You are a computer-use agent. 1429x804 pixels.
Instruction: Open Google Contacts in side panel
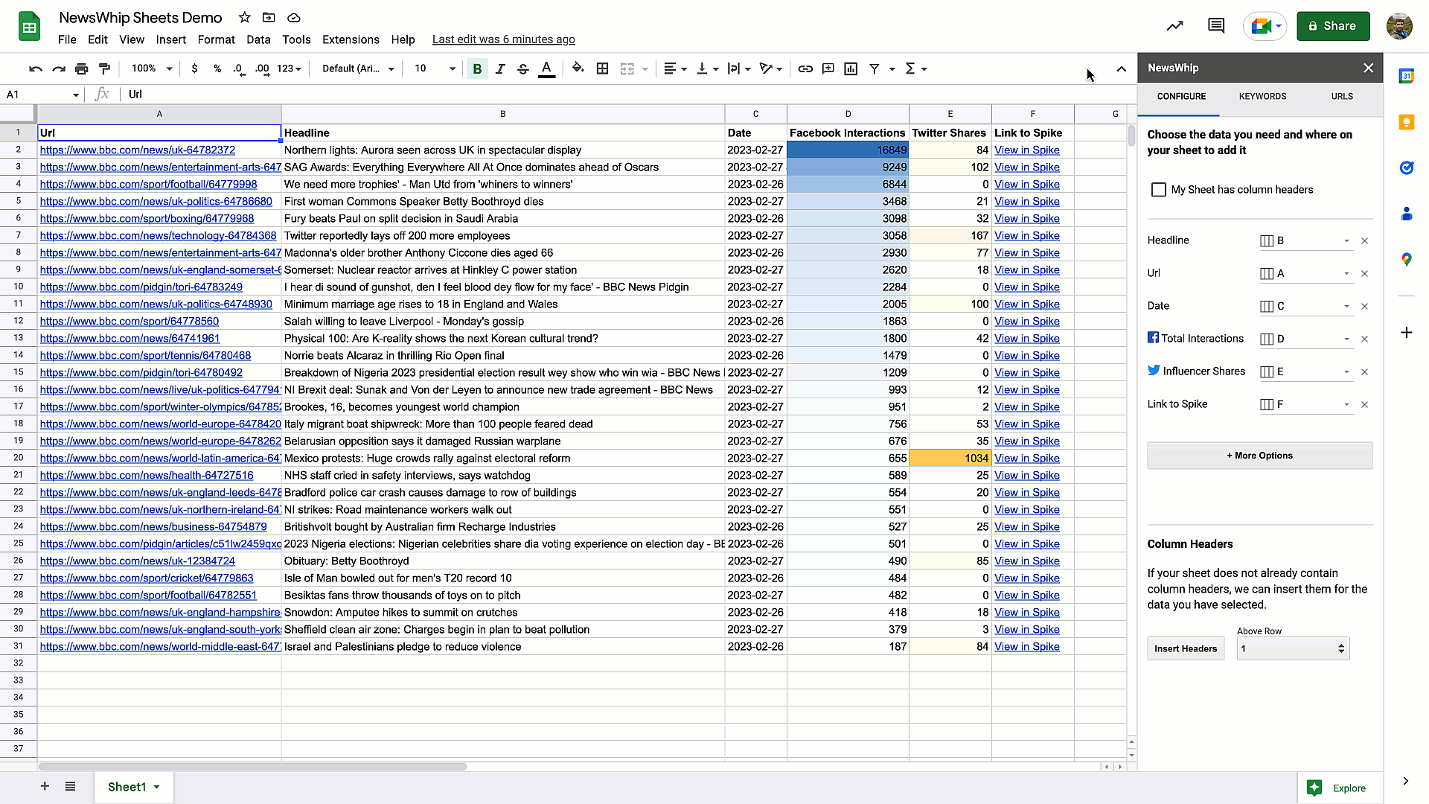[1406, 214]
